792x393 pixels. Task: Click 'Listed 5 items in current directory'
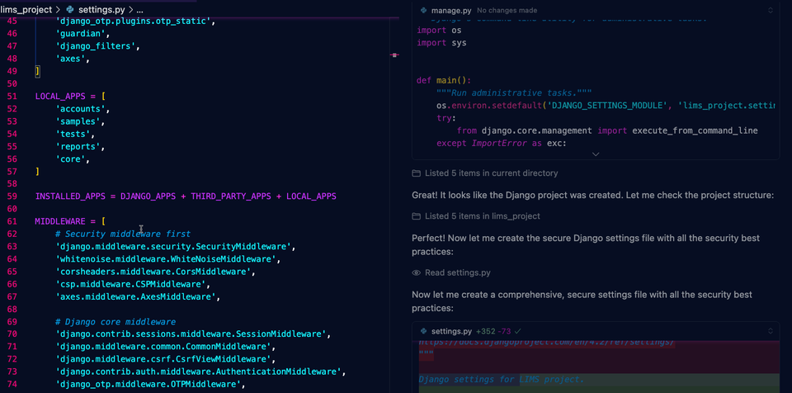pos(491,173)
